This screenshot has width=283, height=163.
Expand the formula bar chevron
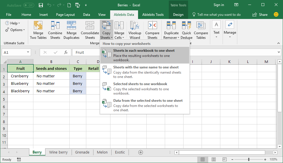[279, 52]
